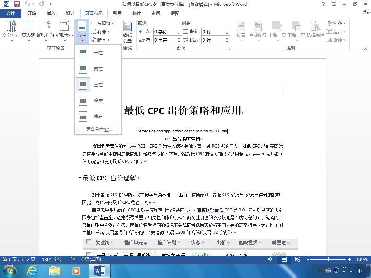Open the Margins (页边距) tool
Viewport: 371px width, 278px height.
pos(28,31)
